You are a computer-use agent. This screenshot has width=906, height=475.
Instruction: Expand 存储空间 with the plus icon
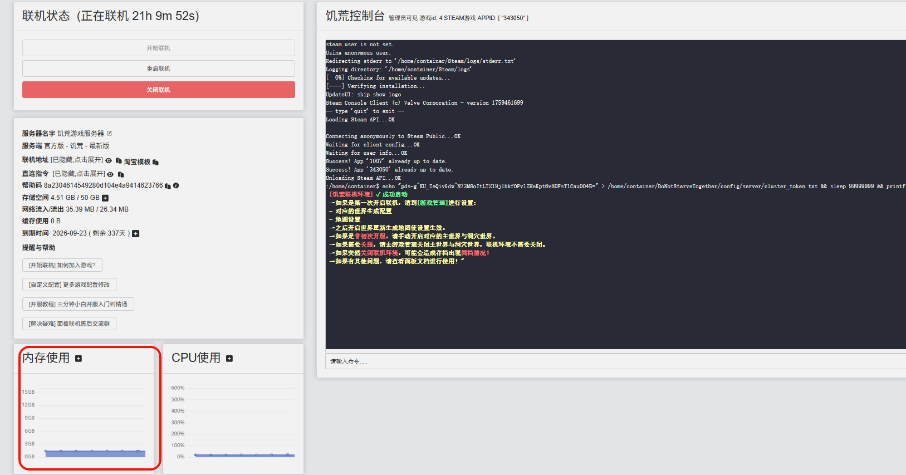click(105, 198)
